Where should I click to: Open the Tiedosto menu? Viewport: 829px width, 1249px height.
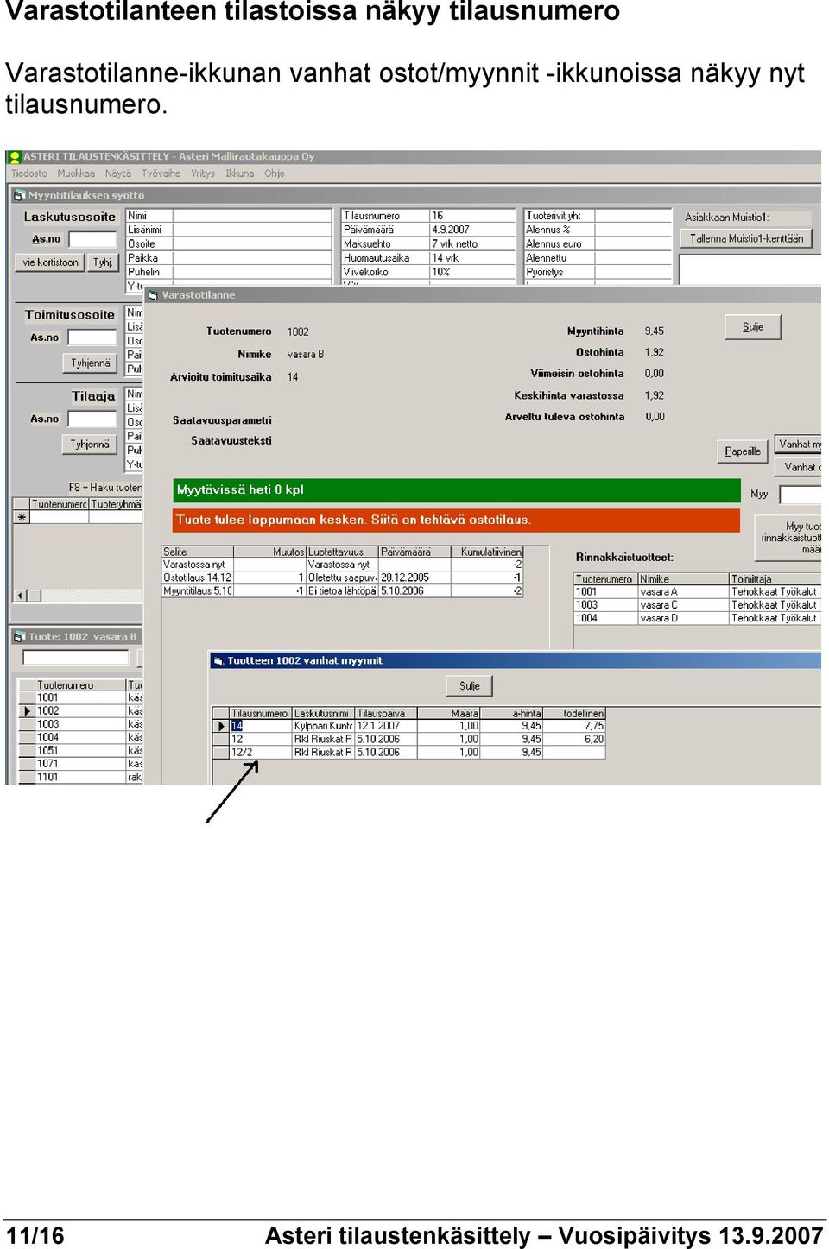point(29,173)
